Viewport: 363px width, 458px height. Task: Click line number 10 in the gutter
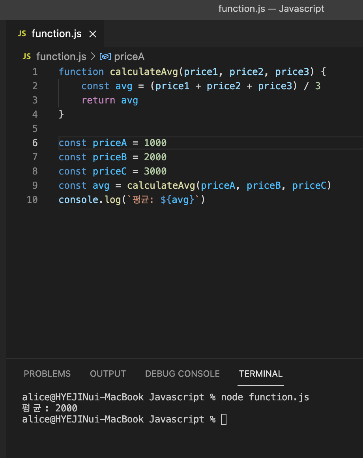coord(32,200)
